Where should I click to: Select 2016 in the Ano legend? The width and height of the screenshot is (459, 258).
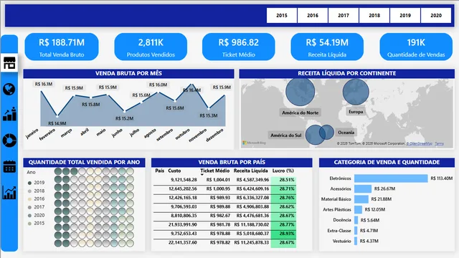(37, 199)
